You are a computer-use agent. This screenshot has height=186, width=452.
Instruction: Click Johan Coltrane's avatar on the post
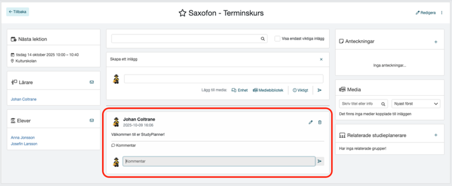pos(116,122)
